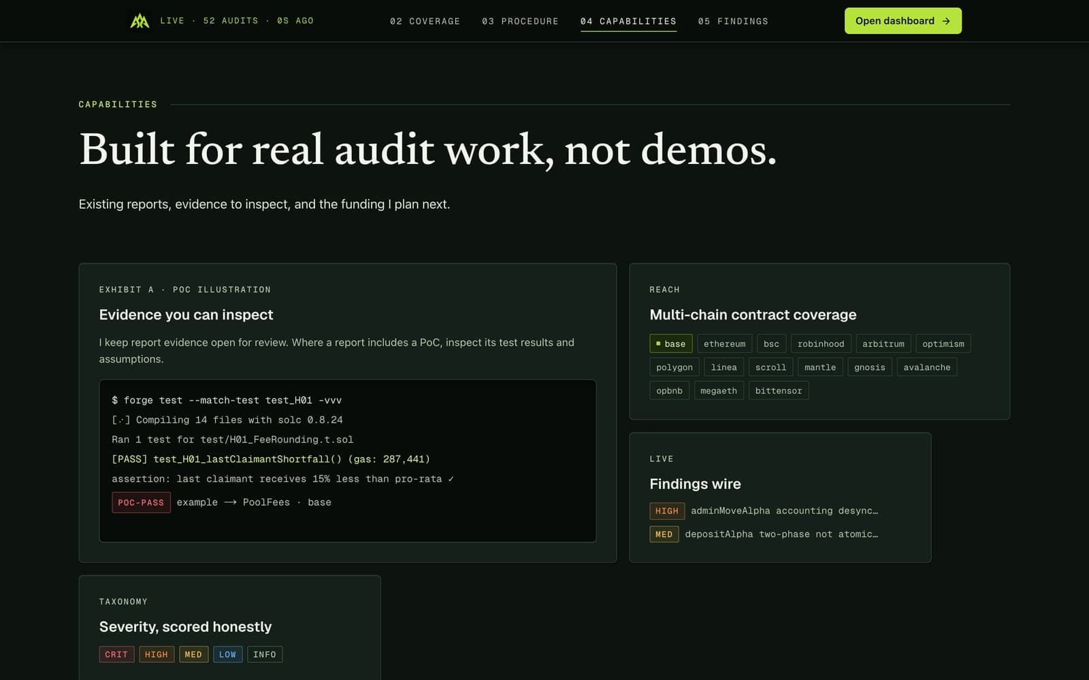Image resolution: width=1089 pixels, height=680 pixels.
Task: Go to the 03 Procedure section
Action: coord(520,21)
